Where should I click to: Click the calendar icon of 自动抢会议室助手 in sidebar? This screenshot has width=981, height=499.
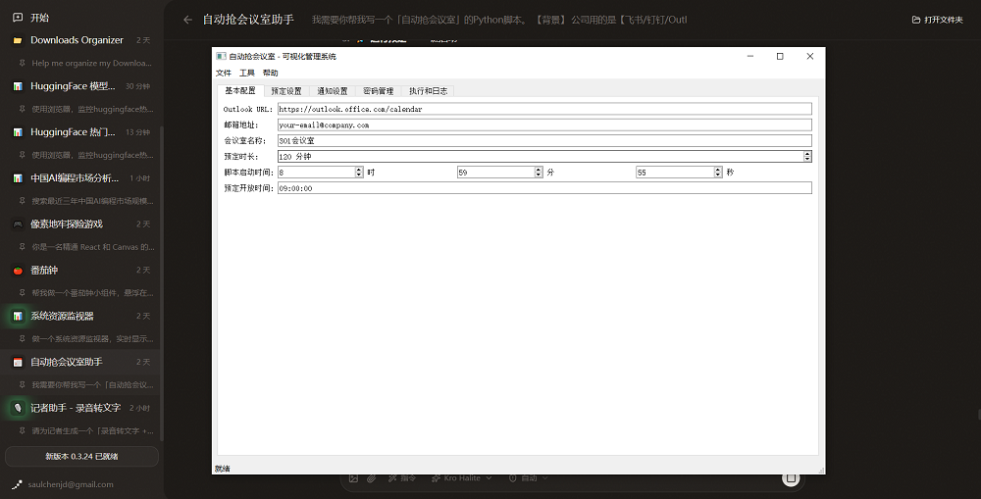pyautogui.click(x=18, y=362)
